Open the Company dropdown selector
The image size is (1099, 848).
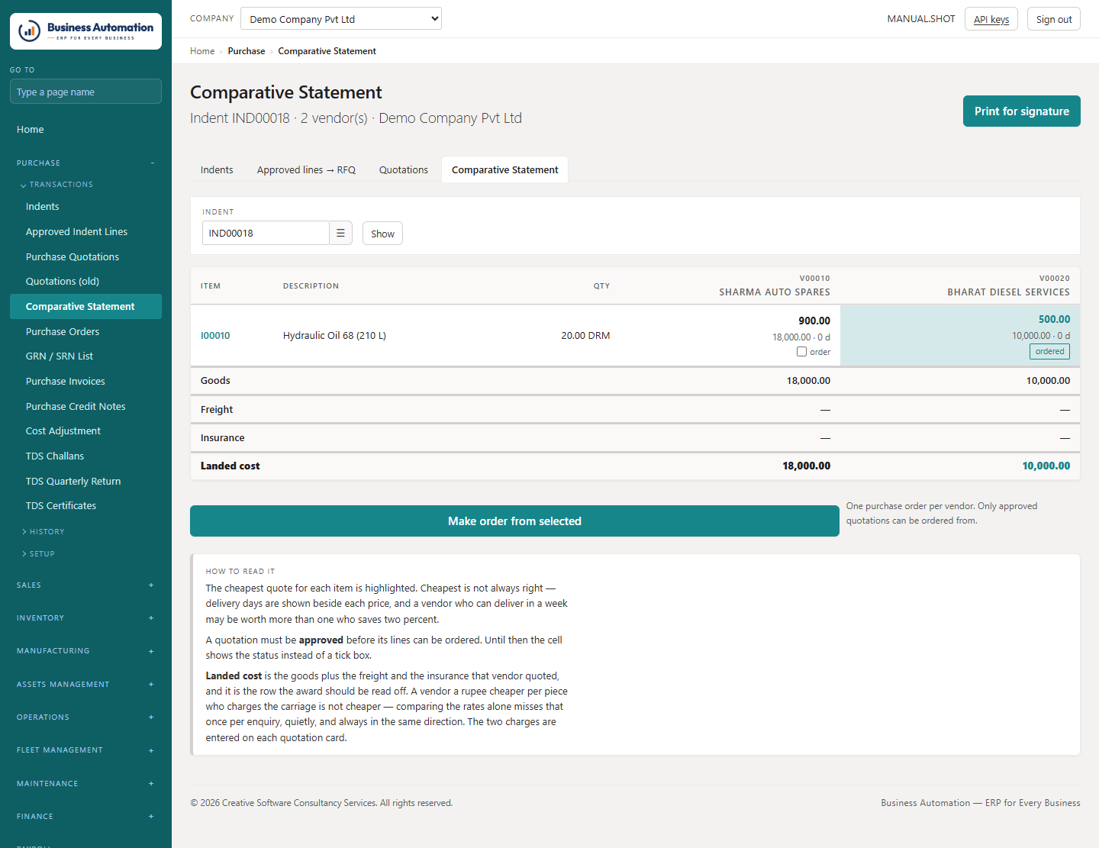[x=341, y=18]
